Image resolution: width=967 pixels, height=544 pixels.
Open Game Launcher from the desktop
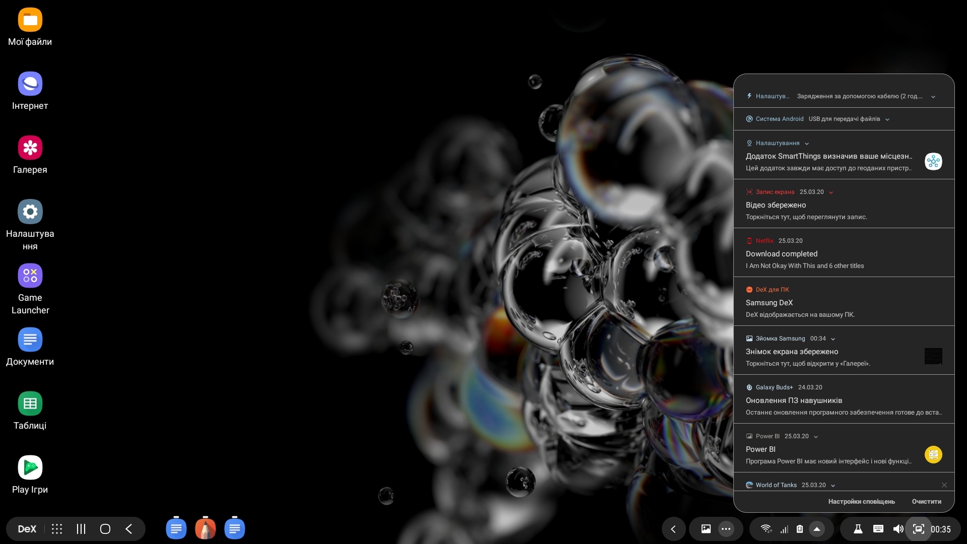[x=30, y=276]
